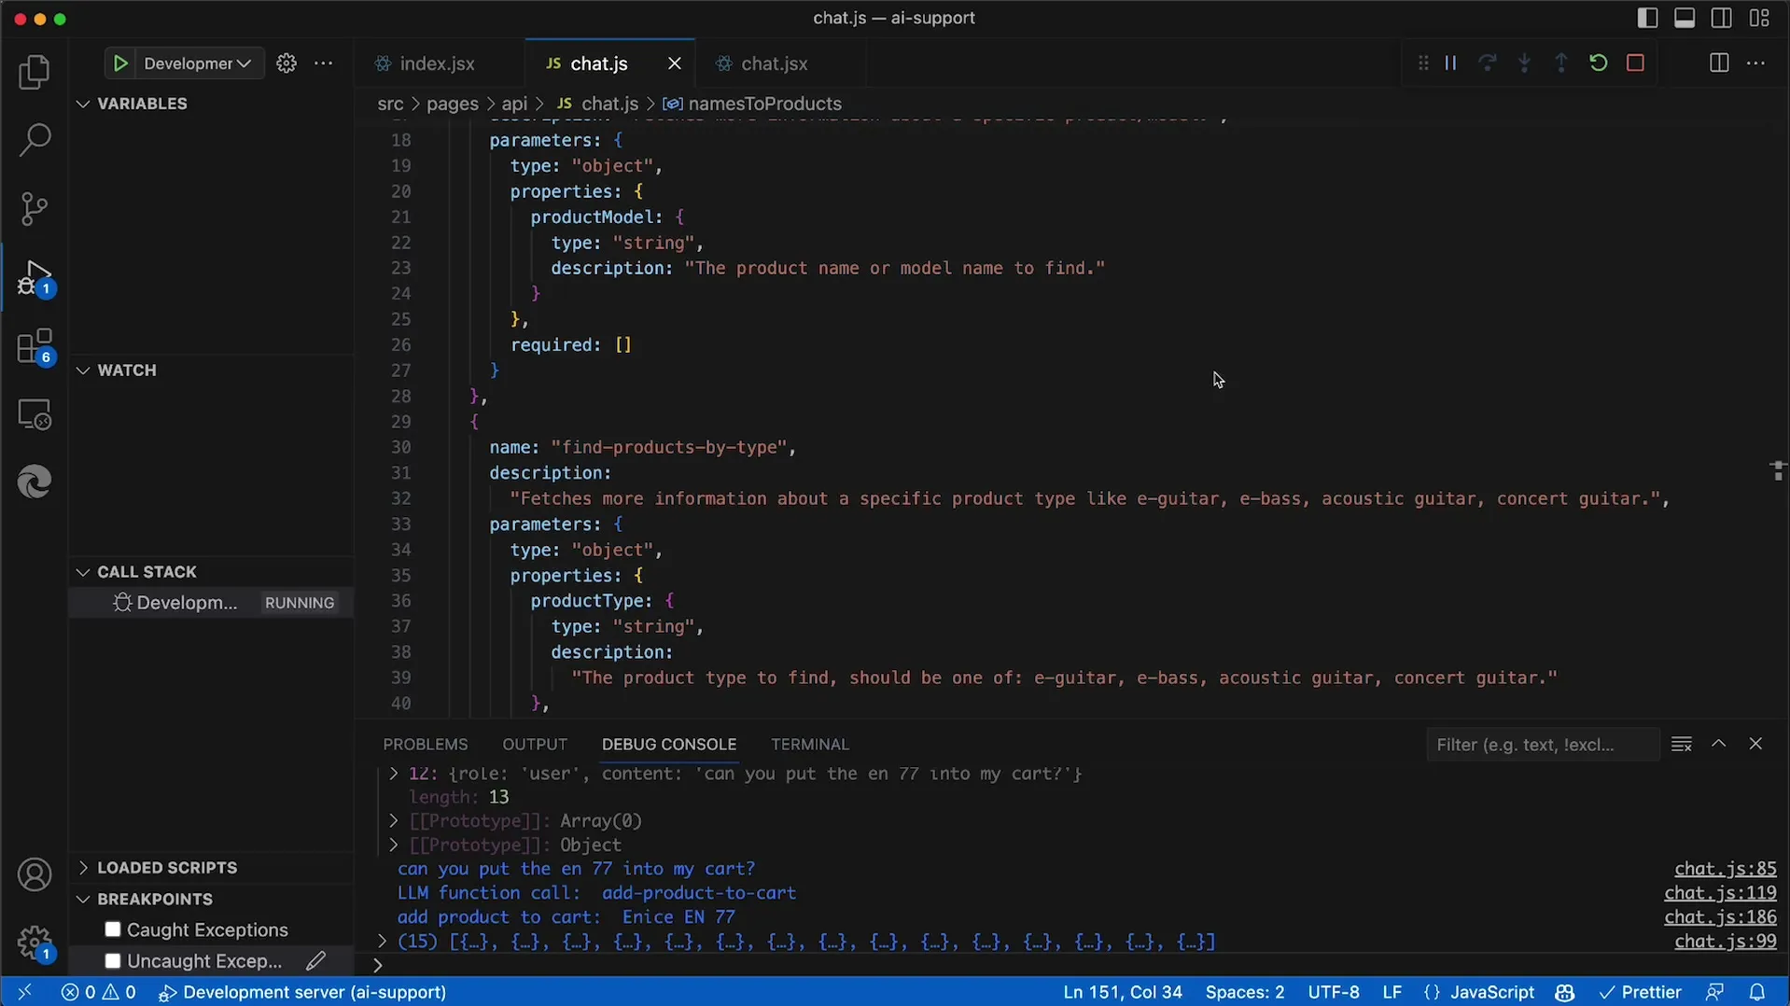
Task: Close the bottom panel
Action: click(x=1755, y=744)
